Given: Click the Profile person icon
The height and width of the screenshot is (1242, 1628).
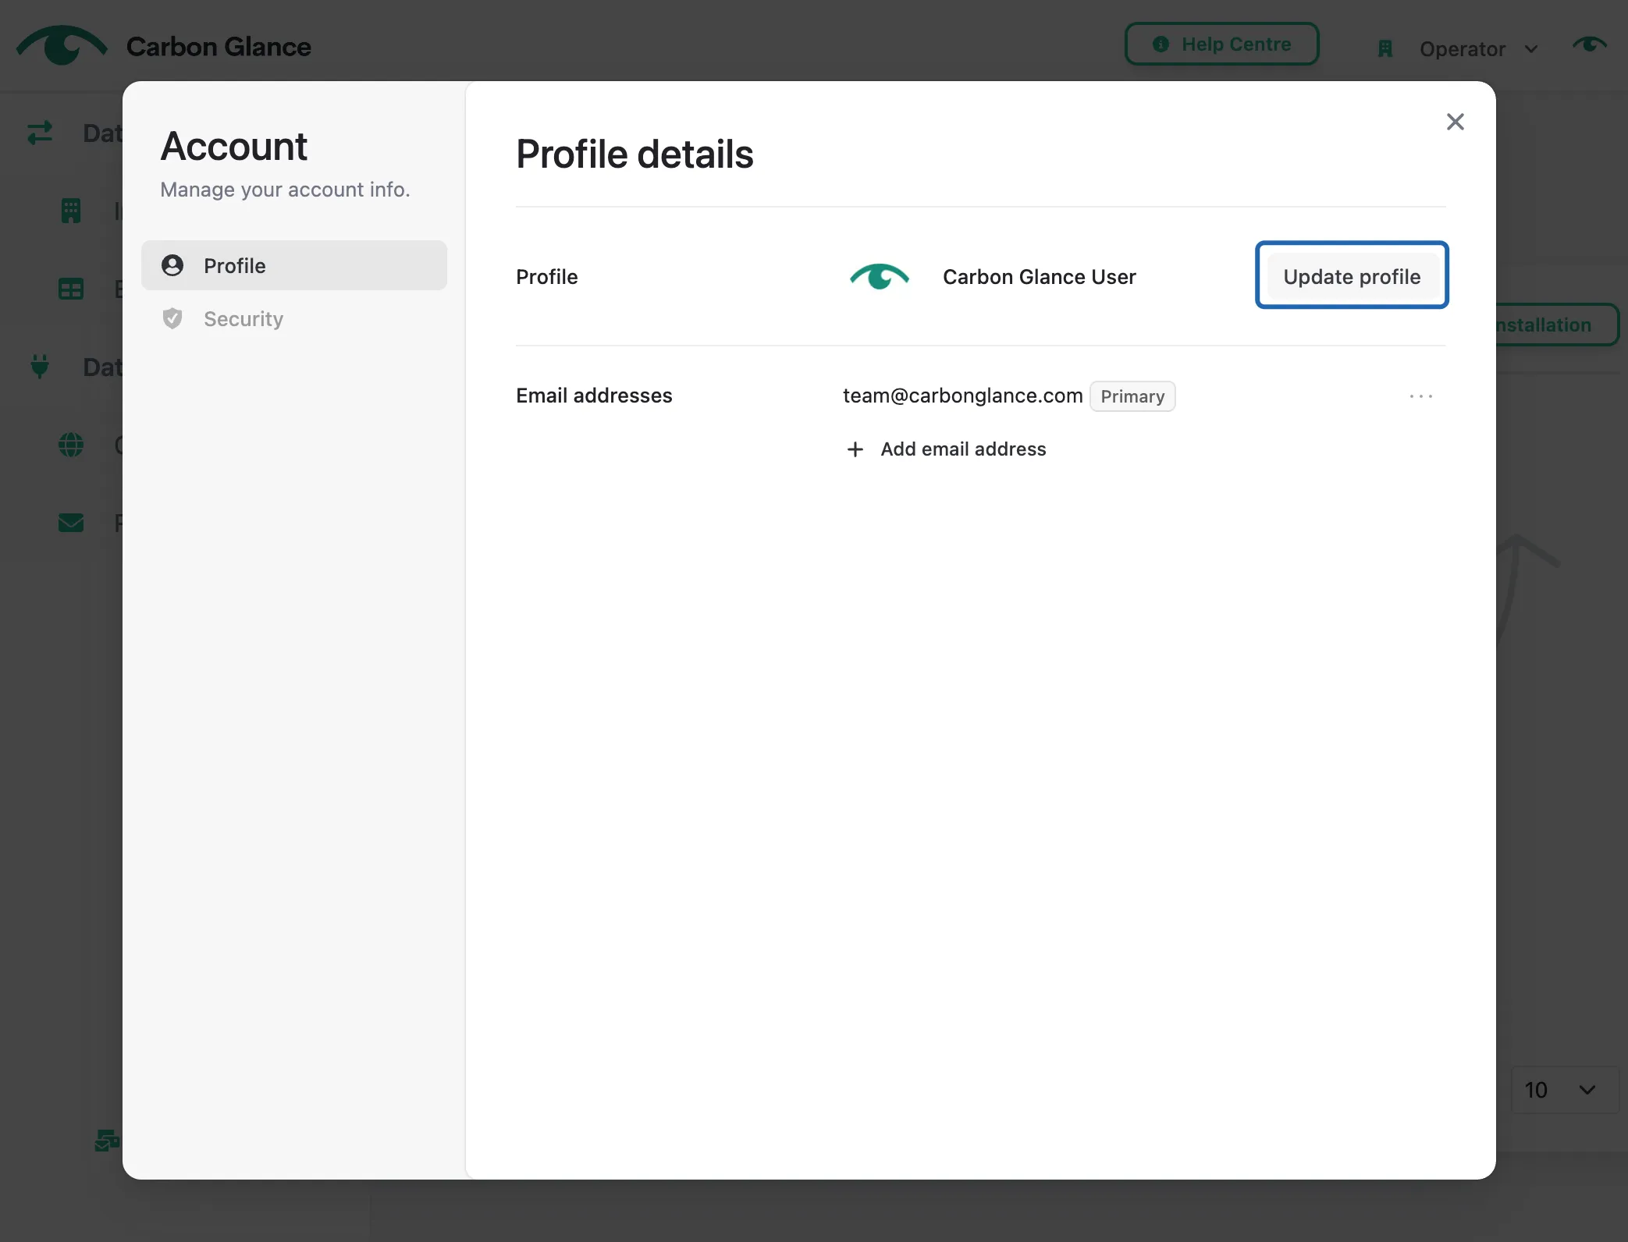Looking at the screenshot, I should click(172, 265).
